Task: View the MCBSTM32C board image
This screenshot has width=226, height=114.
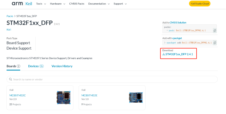Action: (63, 98)
